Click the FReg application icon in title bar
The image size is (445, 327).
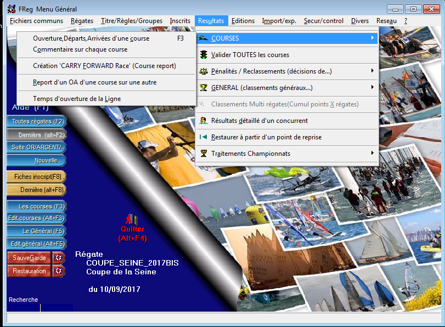[x=12, y=9]
